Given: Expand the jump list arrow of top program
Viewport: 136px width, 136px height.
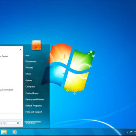Looking at the screenshot, I should click(x=20, y=50).
